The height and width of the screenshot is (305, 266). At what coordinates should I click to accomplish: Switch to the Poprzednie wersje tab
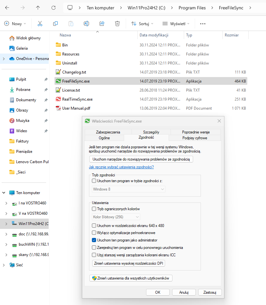[x=196, y=132]
